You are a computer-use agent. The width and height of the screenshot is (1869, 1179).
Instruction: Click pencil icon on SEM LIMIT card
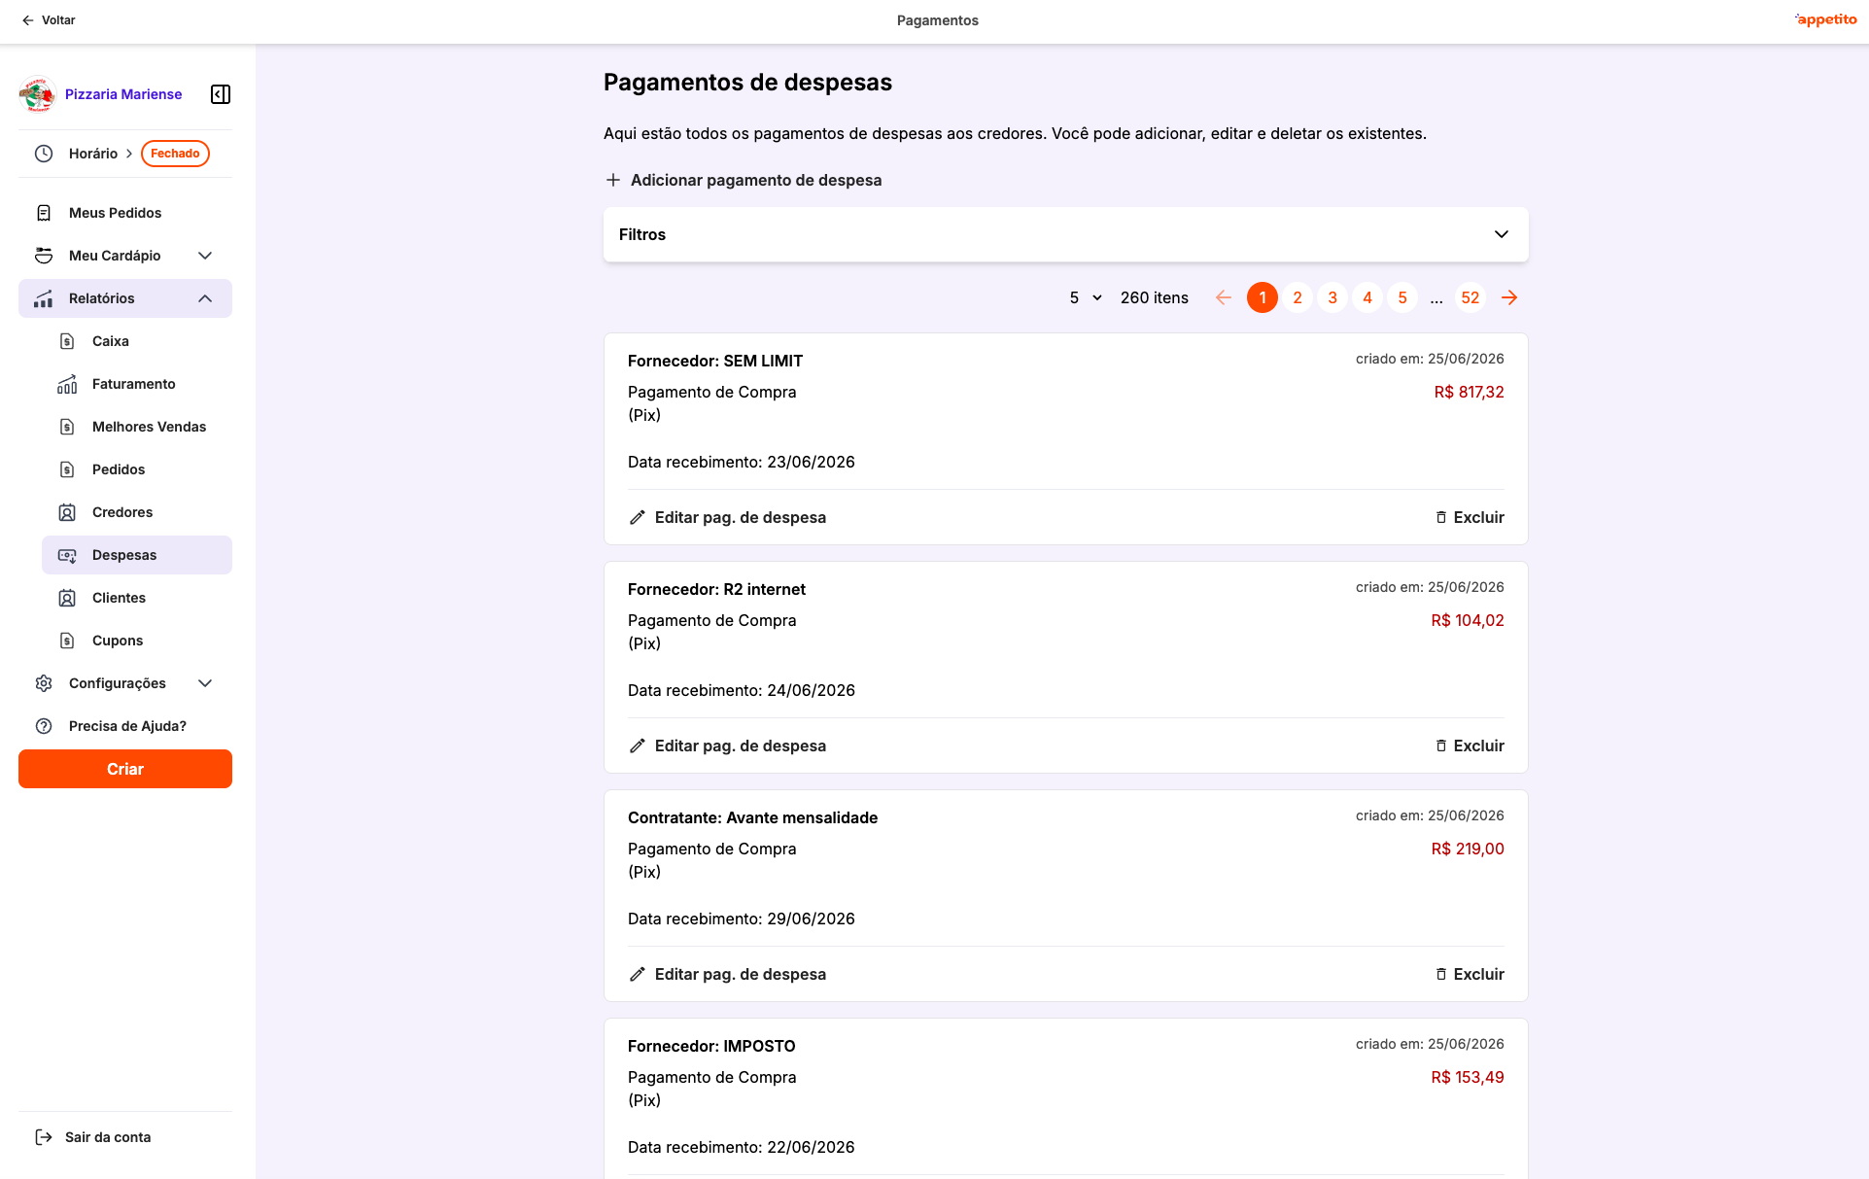638,517
